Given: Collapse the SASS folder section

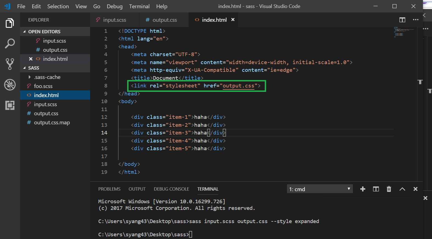Looking at the screenshot, I should pyautogui.click(x=55, y=68).
